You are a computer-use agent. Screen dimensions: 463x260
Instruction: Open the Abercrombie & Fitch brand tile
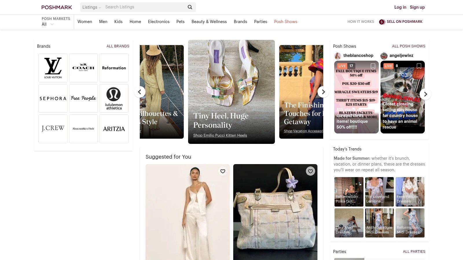(x=83, y=129)
